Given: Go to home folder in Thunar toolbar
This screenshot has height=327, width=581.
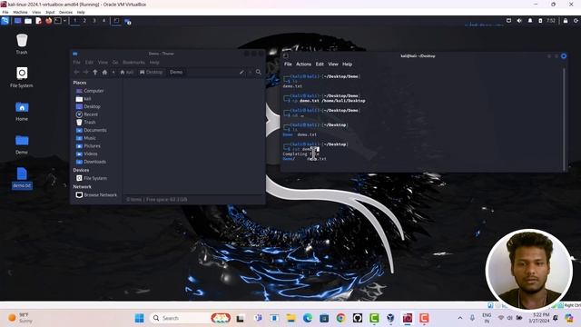Looking at the screenshot, I should tap(104, 72).
